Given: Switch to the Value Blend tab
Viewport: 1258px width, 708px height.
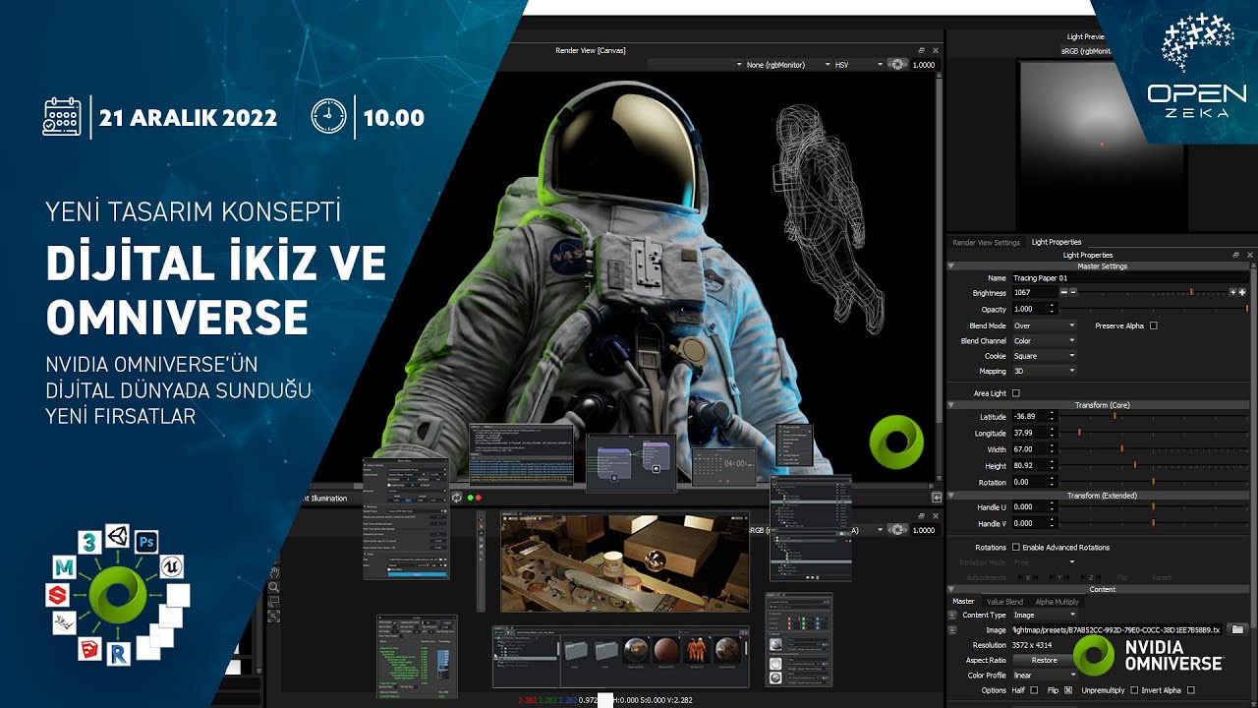Looking at the screenshot, I should pos(1004,602).
